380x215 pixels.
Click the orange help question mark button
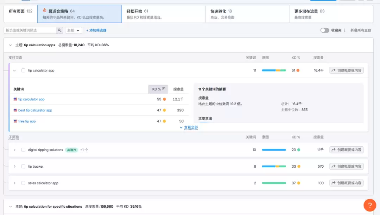(x=370, y=205)
